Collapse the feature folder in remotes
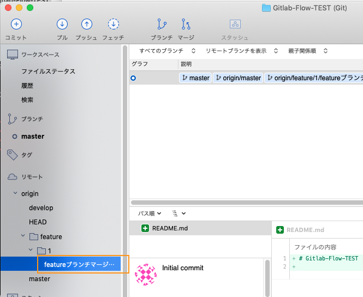 tap(23, 236)
